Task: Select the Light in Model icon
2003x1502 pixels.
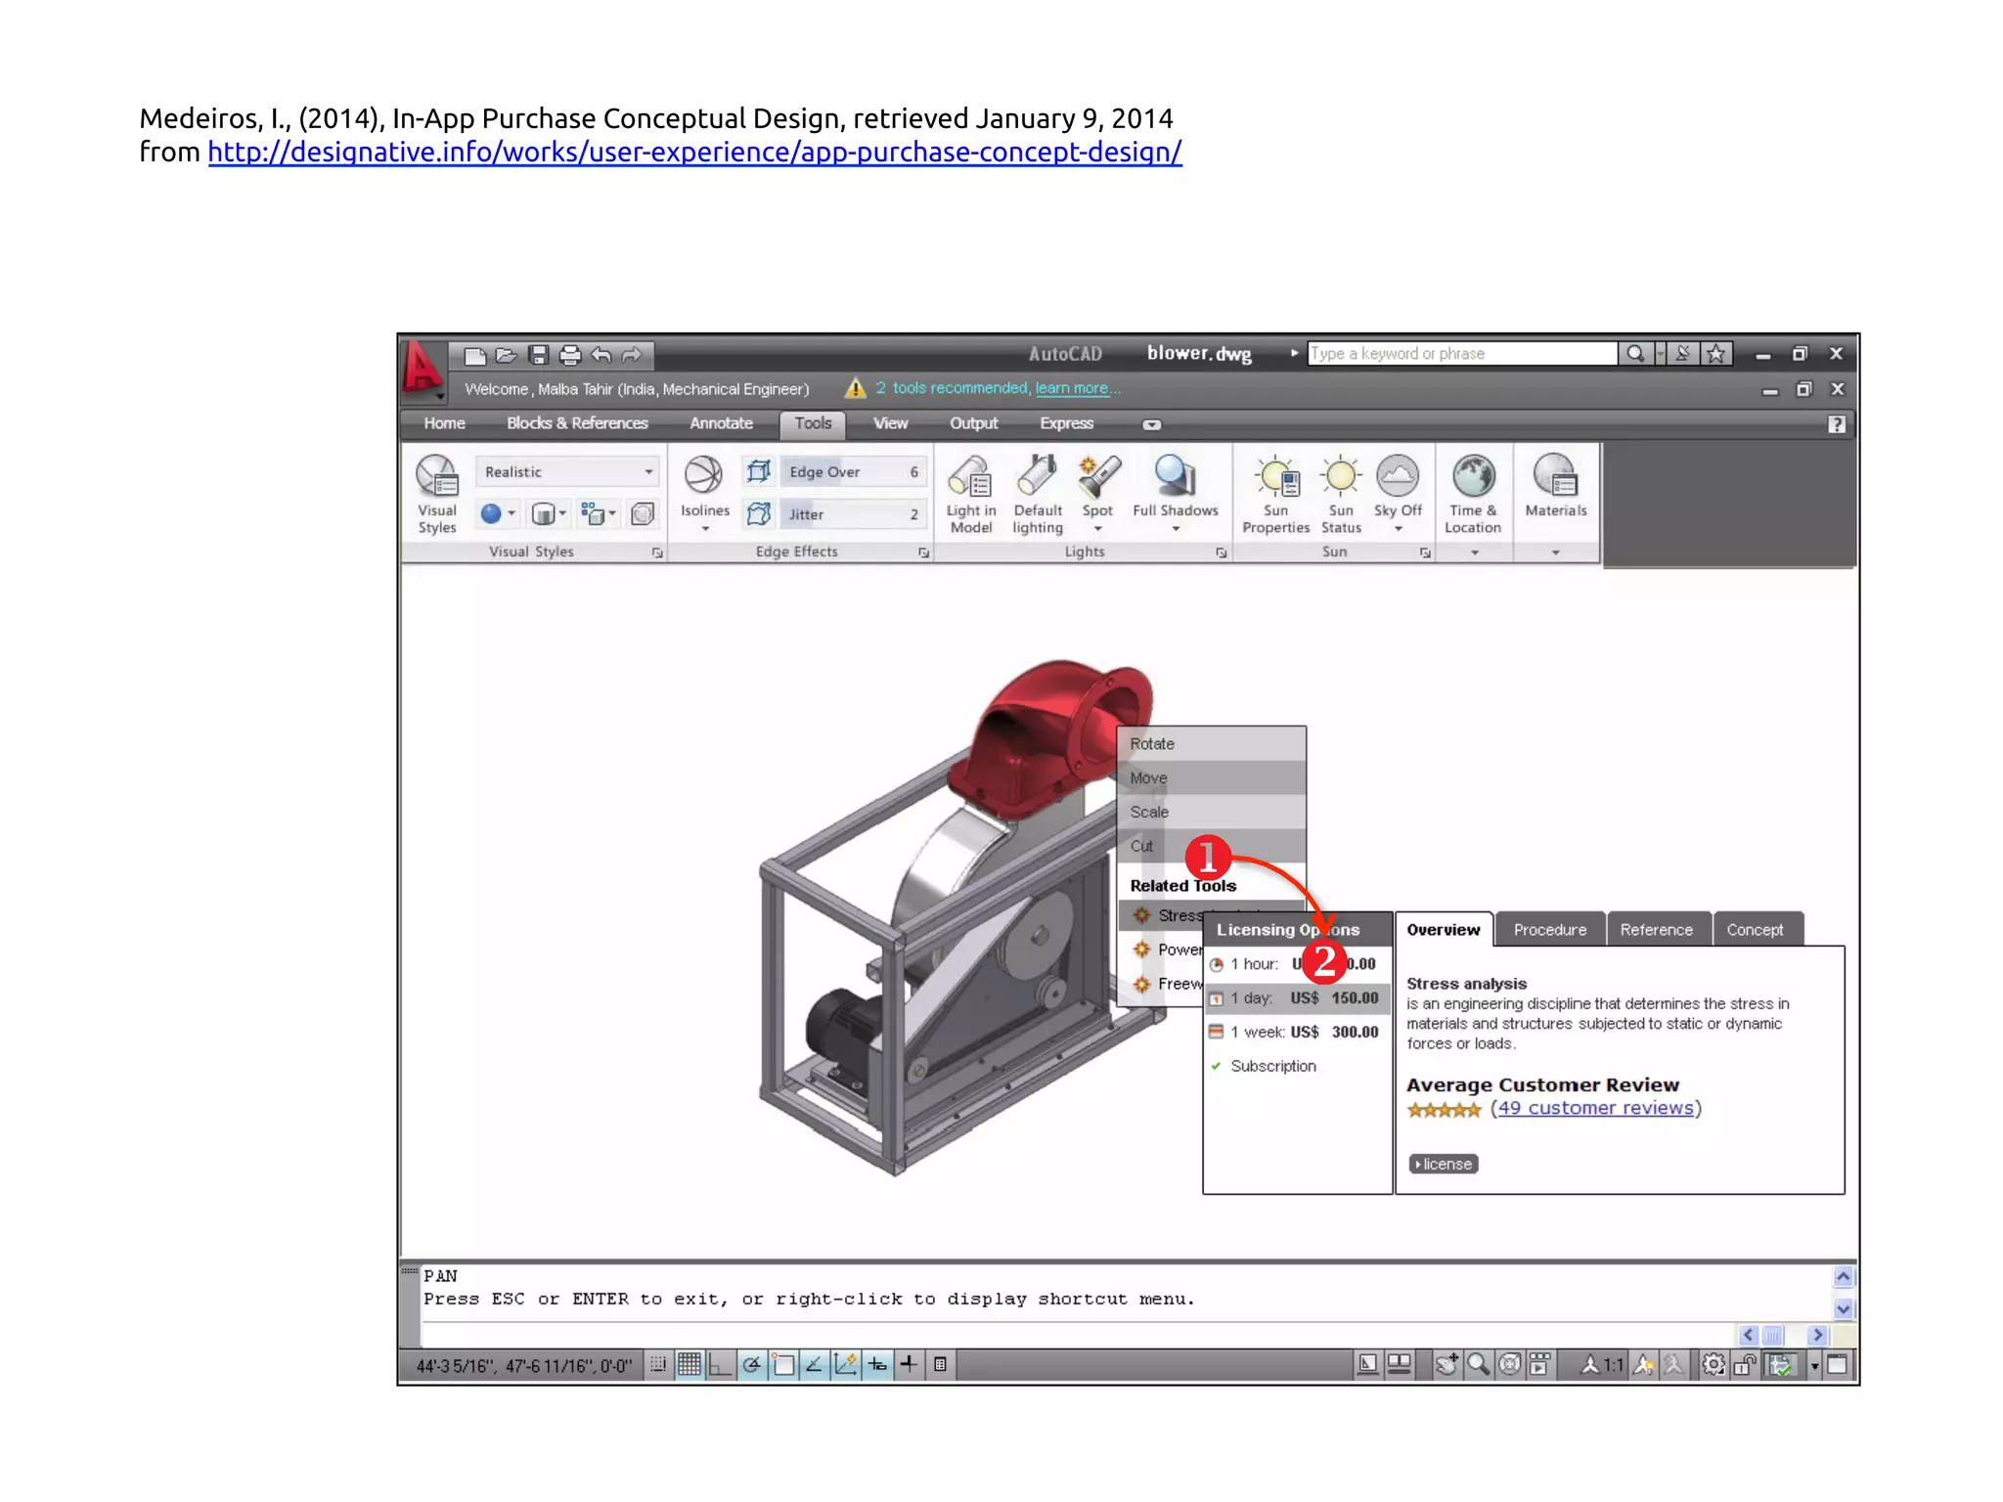Action: 970,477
